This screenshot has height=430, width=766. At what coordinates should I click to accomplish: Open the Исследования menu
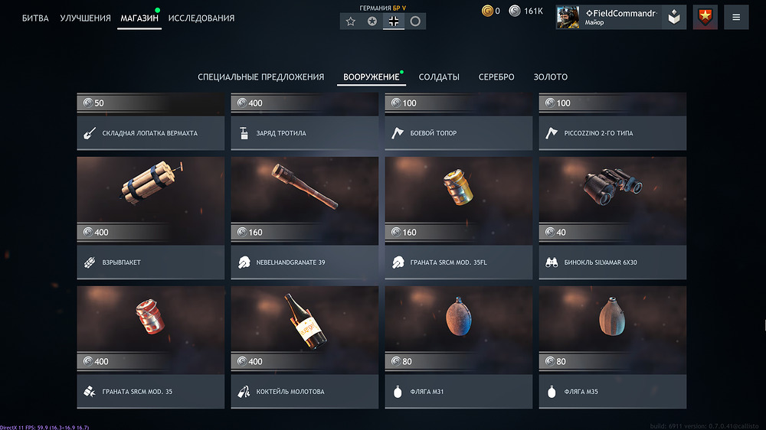(x=201, y=18)
